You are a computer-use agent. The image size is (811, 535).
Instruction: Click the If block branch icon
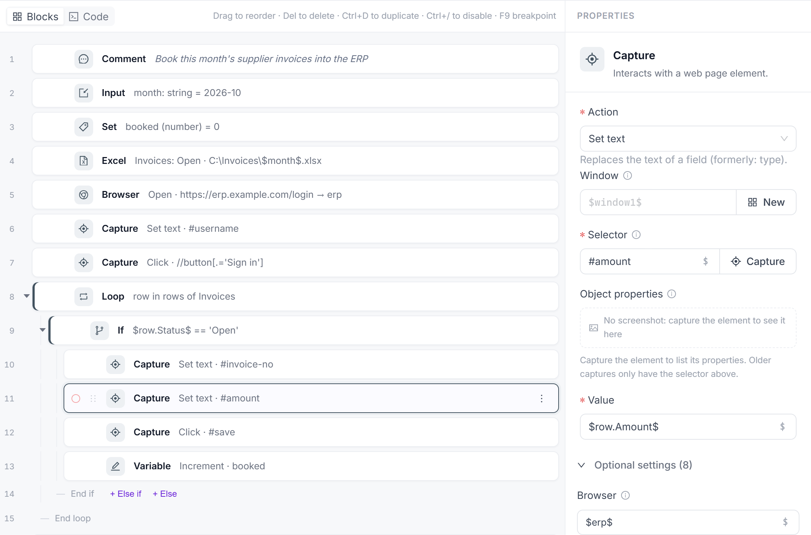[100, 330]
